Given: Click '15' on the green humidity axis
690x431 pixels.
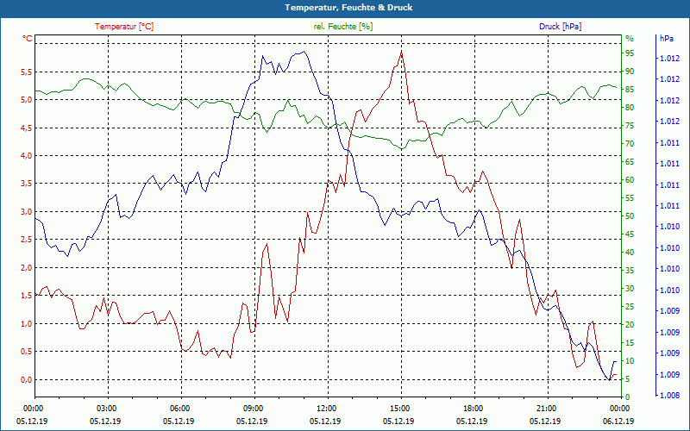Looking at the screenshot, I should (x=630, y=342).
